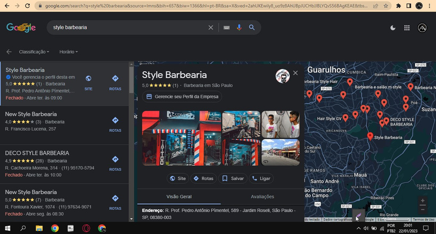Open the Google apps grid
Viewport: 436px width, 234px height.
pyautogui.click(x=407, y=28)
